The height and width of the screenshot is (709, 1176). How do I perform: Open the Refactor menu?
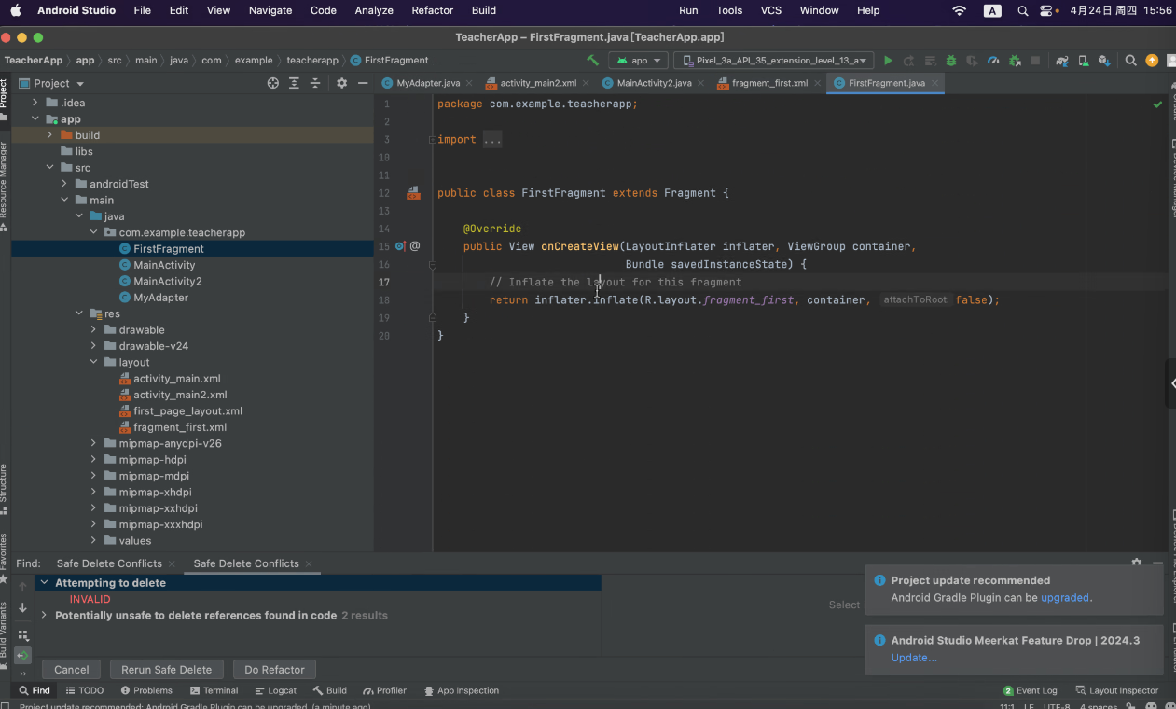click(x=432, y=10)
